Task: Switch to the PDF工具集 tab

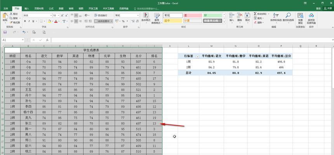Action: click(x=108, y=9)
